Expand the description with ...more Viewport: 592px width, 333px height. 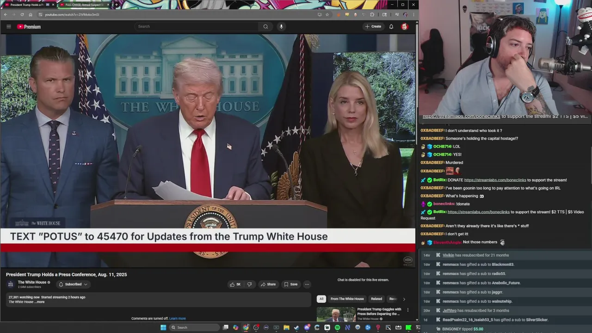[x=40, y=302]
